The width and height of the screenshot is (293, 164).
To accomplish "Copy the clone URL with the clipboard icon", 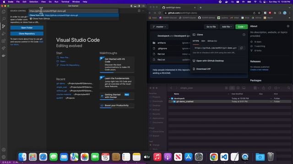I will (x=241, y=48).
